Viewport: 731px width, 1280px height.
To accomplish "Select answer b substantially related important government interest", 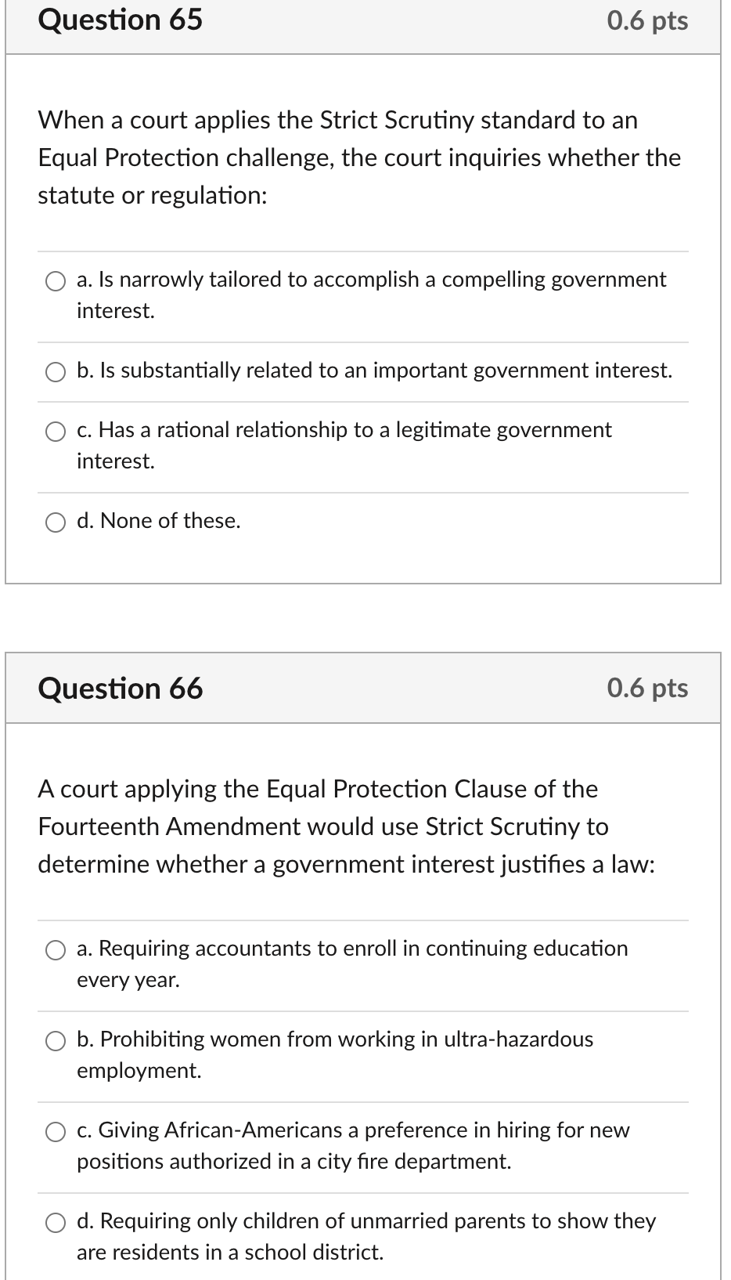I will [56, 371].
